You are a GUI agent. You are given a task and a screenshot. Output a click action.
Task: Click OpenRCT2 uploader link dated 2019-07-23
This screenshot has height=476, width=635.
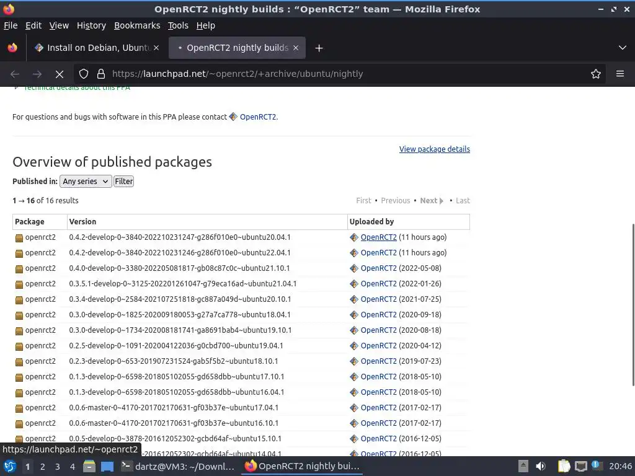[x=379, y=361]
